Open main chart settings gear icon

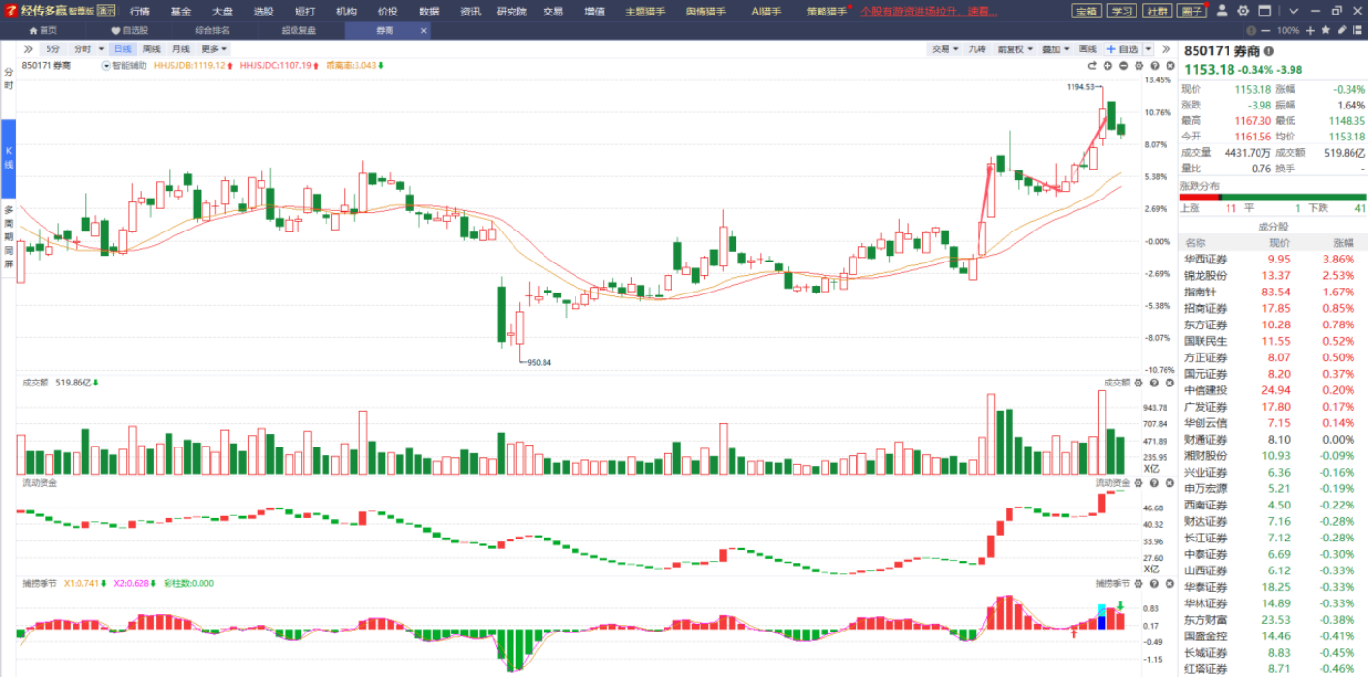click(1138, 66)
